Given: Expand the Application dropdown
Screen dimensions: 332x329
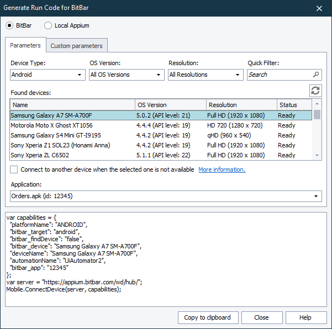Looking at the screenshot, I should click(x=166, y=196).
